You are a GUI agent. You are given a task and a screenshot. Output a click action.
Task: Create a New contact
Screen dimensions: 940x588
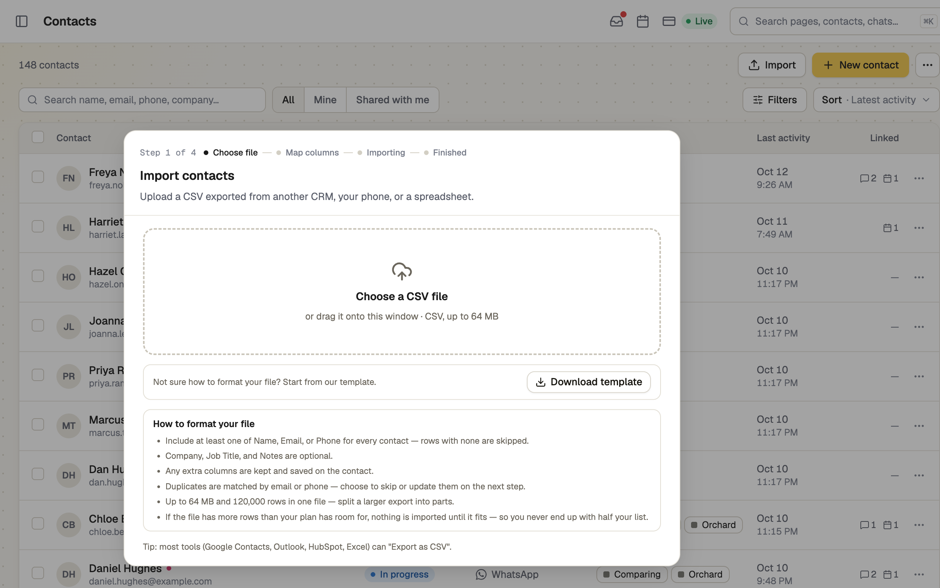point(860,65)
